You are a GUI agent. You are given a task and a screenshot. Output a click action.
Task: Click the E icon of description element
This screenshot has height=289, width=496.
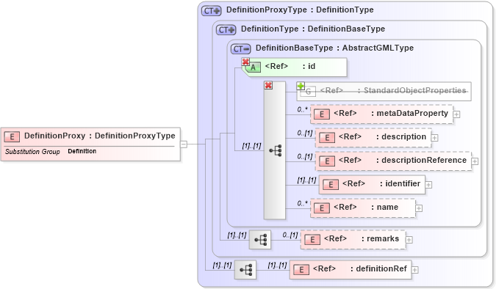pyautogui.click(x=327, y=138)
